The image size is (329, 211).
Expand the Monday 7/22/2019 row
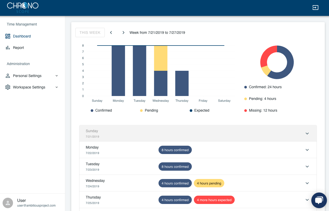point(198,150)
